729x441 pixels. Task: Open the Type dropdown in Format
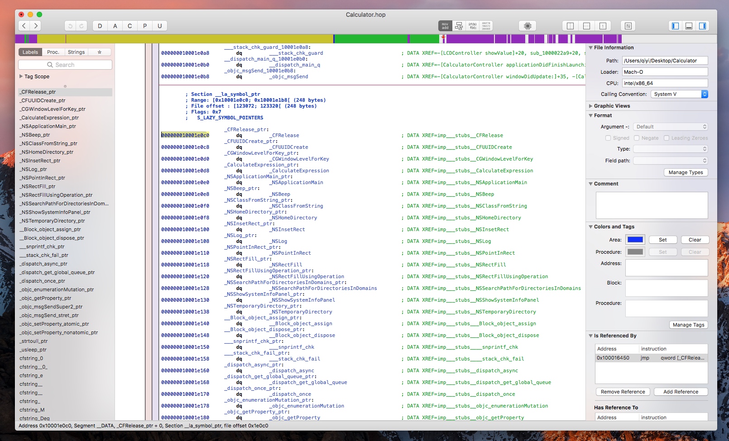(x=670, y=149)
